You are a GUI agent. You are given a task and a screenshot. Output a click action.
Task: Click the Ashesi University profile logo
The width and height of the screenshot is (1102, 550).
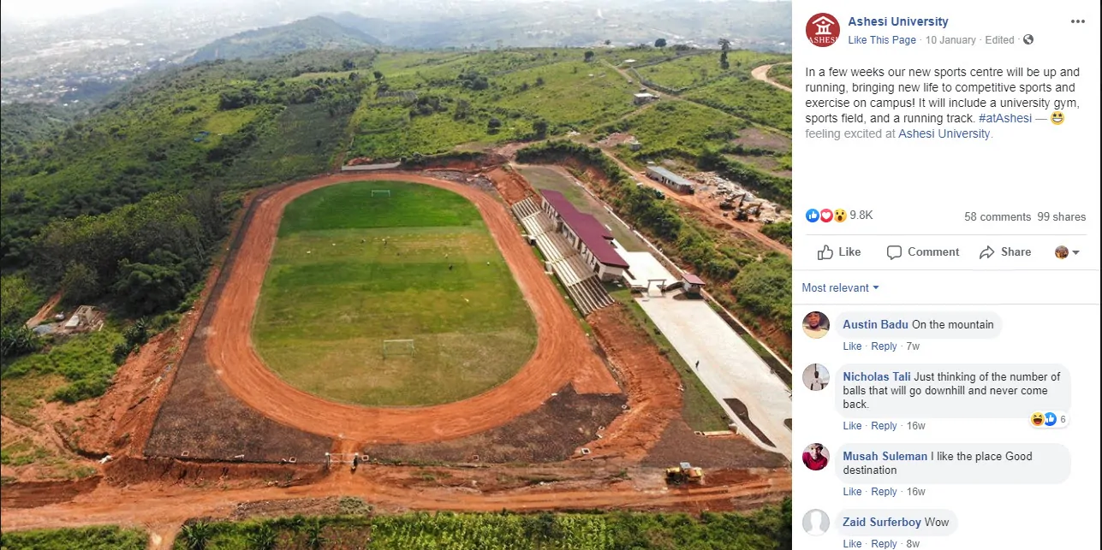(822, 30)
